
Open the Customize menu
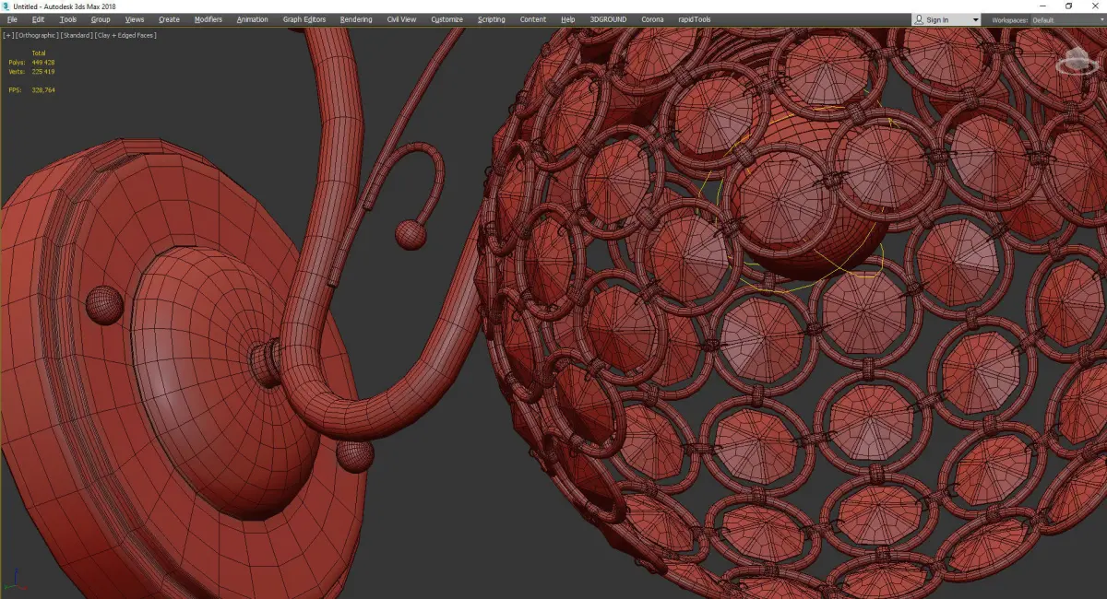coord(447,19)
